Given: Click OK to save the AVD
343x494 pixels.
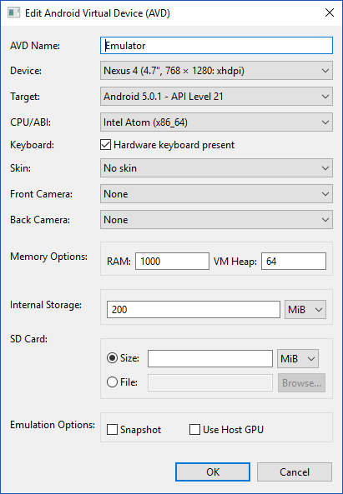Looking at the screenshot, I should [x=213, y=472].
